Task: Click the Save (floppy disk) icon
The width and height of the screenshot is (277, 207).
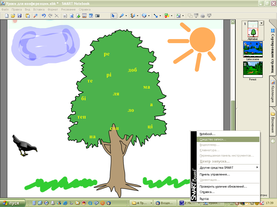Action: [x=19, y=16]
